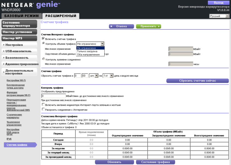This screenshot has width=231, height=165.
Task: Expand the Администрирование section
Action: (x=19, y=64)
